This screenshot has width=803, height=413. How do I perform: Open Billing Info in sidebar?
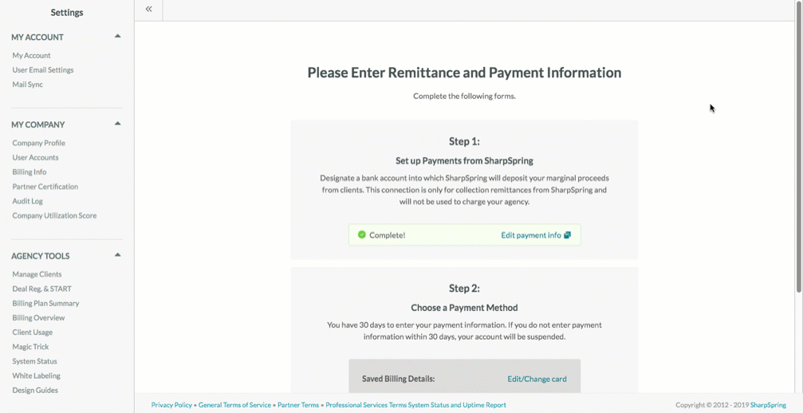click(x=30, y=172)
